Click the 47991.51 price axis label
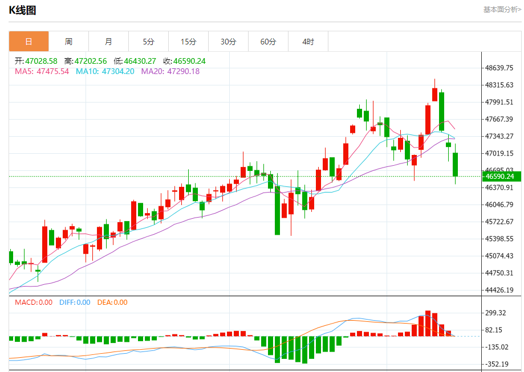Screen dimensions: 524x372 click(x=499, y=102)
